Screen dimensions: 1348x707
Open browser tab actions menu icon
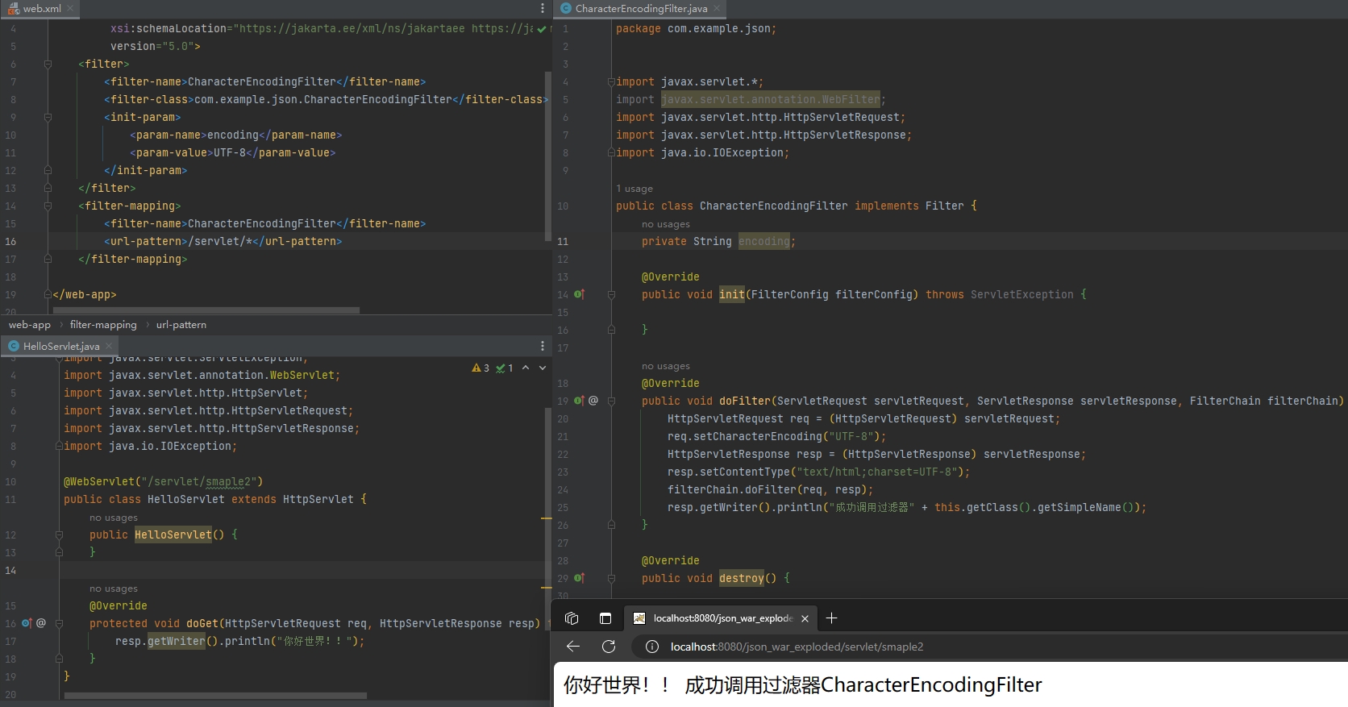(x=605, y=618)
